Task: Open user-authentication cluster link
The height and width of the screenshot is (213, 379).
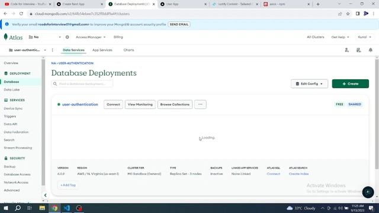Action: click(80, 104)
